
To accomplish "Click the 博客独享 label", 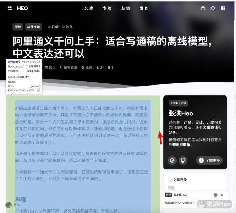I will 70,67.
